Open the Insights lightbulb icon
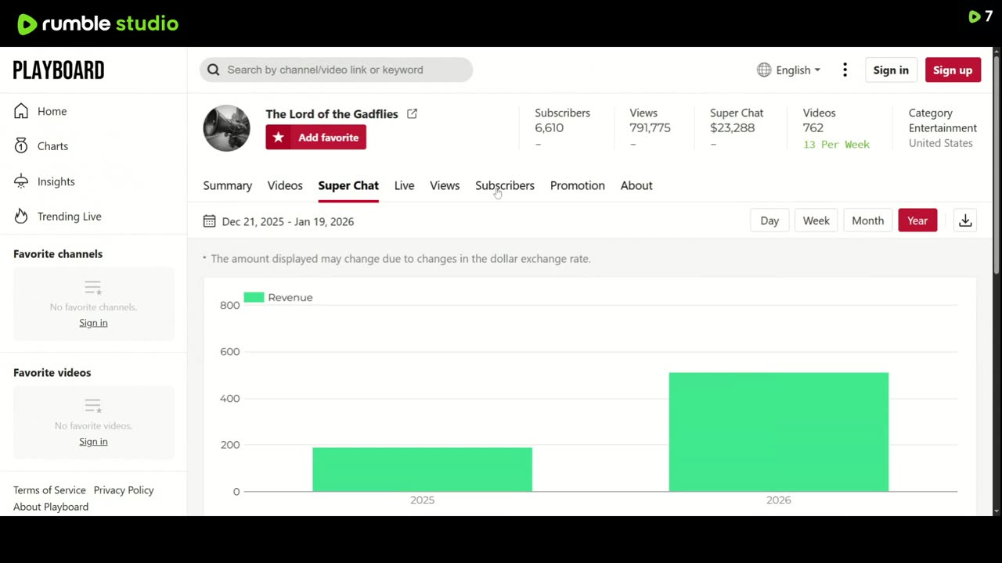 tap(21, 181)
